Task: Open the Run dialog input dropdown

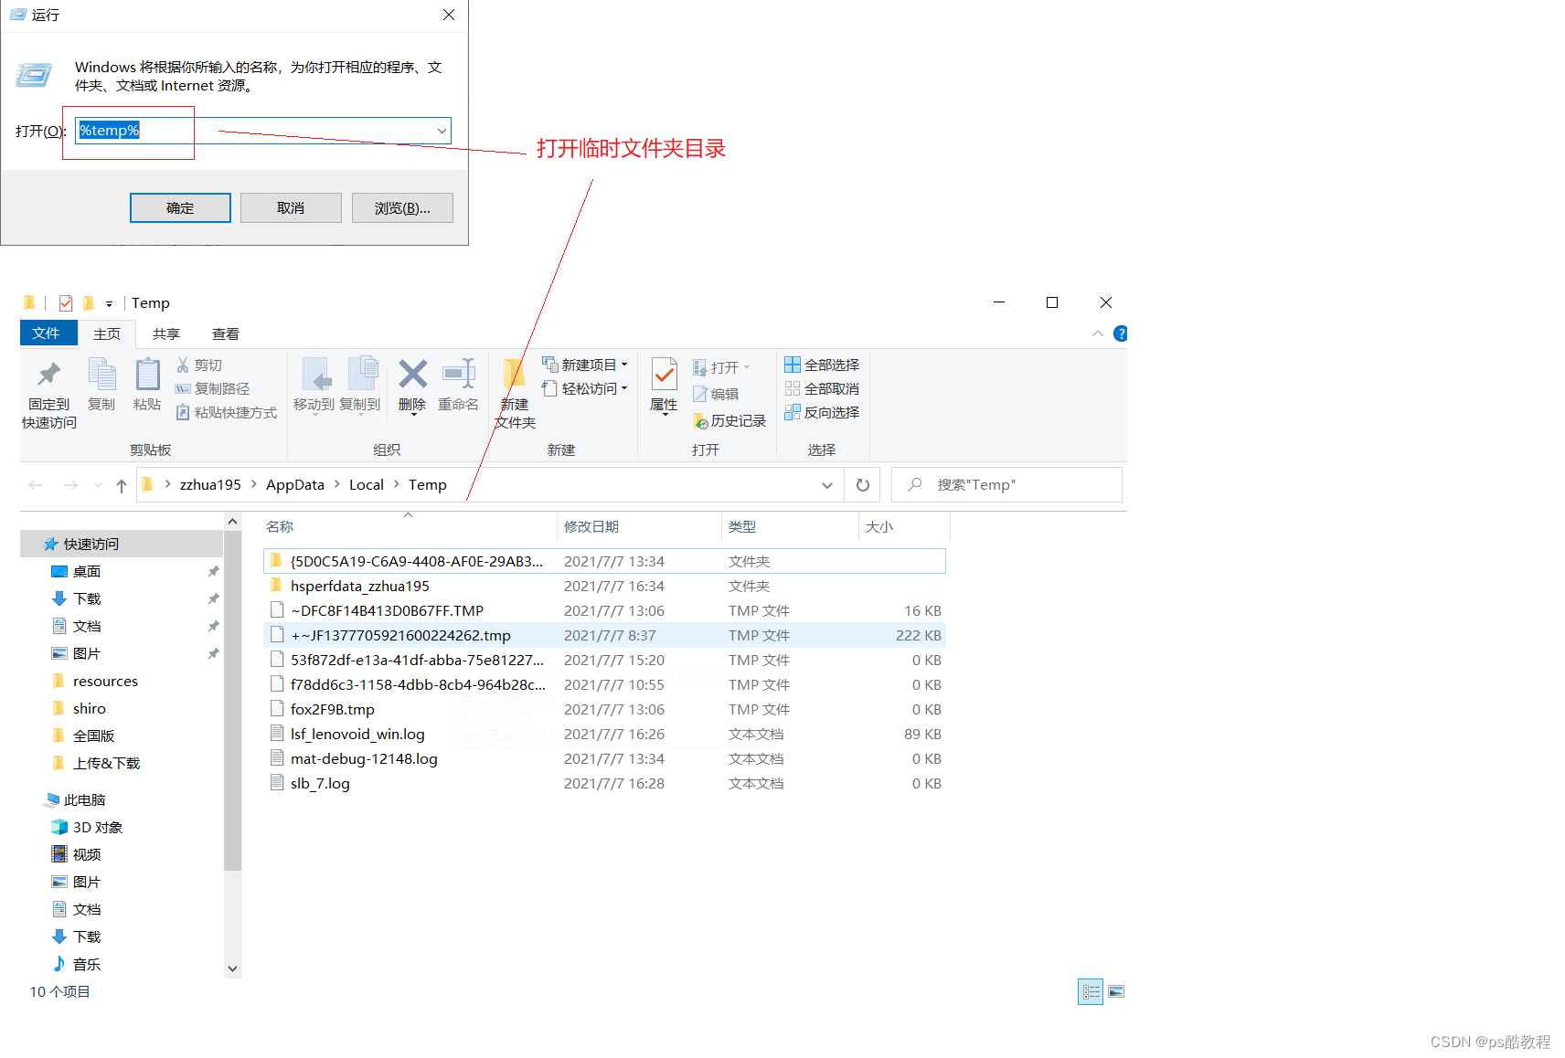Action: (x=442, y=131)
